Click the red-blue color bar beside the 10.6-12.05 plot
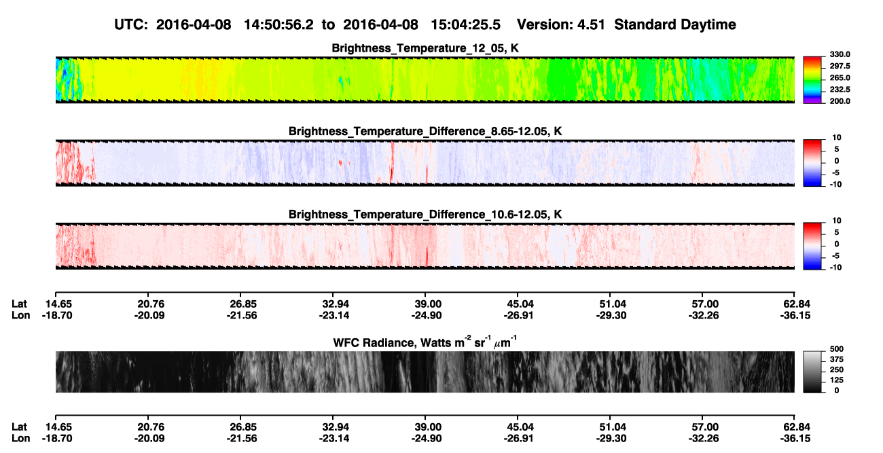The height and width of the screenshot is (453, 883). [813, 246]
